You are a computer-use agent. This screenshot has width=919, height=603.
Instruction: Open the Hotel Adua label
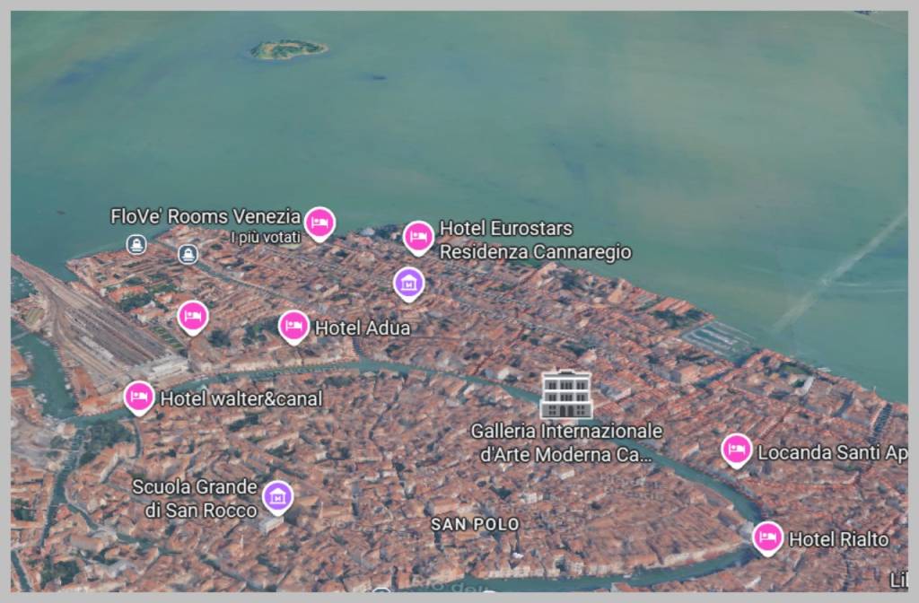362,328
